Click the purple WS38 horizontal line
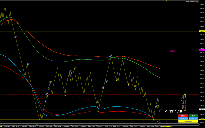Screen dimensions: 205x128 (99, 50)
